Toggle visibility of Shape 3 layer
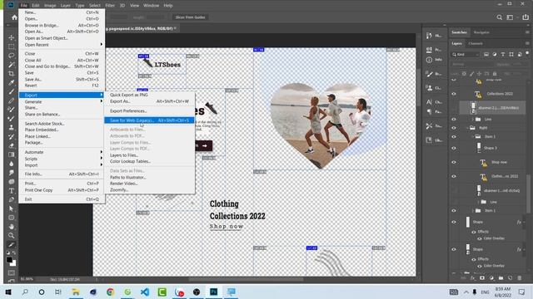Viewport: 533px width, 299px height. point(454,148)
